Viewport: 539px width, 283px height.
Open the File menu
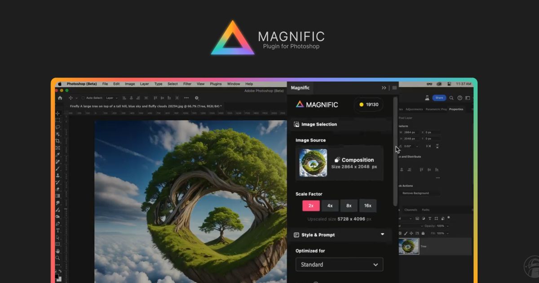pos(105,84)
